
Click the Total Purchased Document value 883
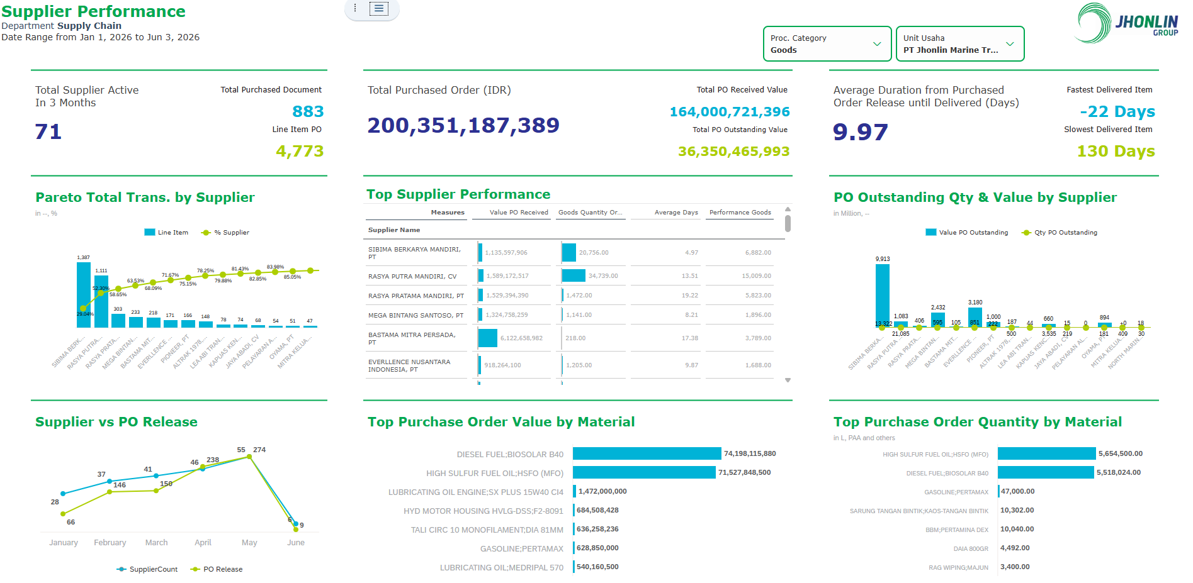308,112
